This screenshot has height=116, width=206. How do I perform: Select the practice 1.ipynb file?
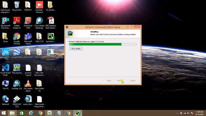pos(28,70)
